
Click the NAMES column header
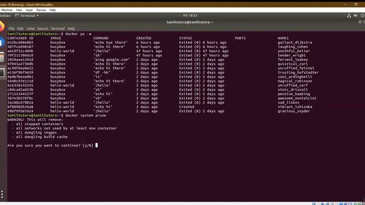click(283, 38)
